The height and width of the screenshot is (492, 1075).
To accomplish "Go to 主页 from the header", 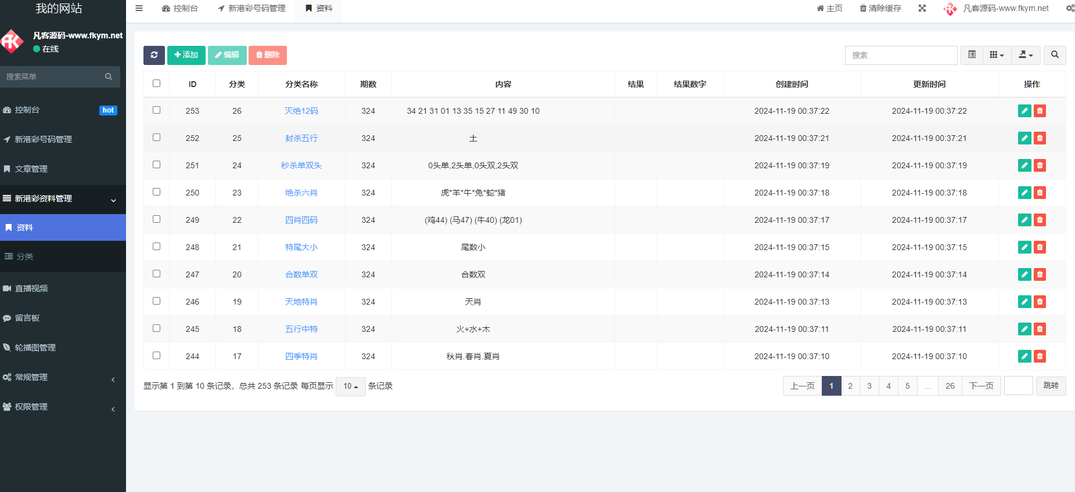I will click(x=829, y=8).
